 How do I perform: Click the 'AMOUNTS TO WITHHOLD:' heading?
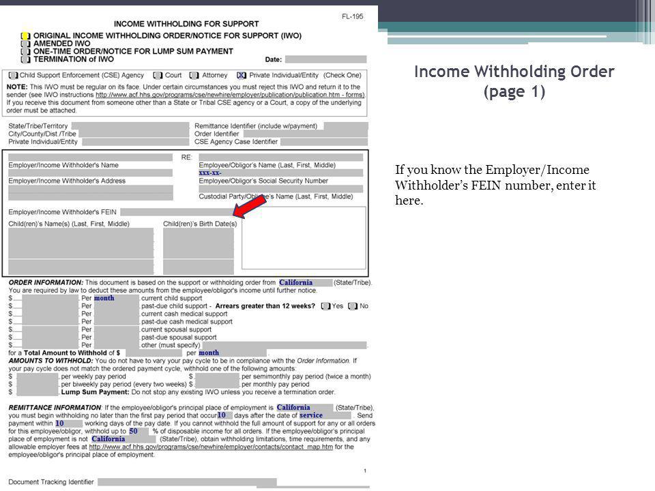51,361
